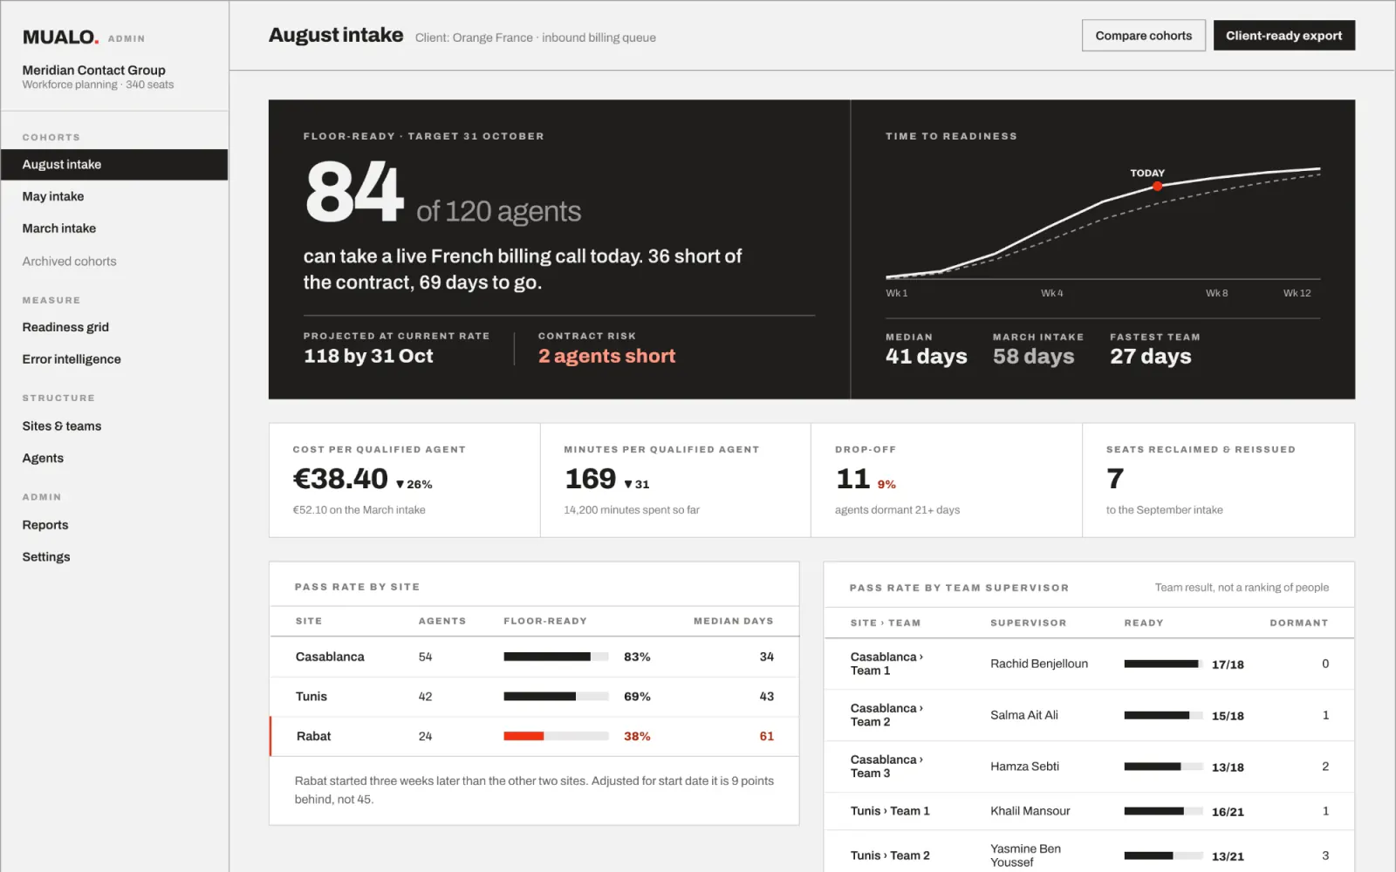Click the Agents column header in the site table
Screen dimensions: 1396x872
pyautogui.click(x=442, y=621)
